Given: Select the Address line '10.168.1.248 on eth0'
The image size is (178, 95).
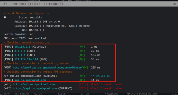Looking at the screenshot, I should click(37, 22).
